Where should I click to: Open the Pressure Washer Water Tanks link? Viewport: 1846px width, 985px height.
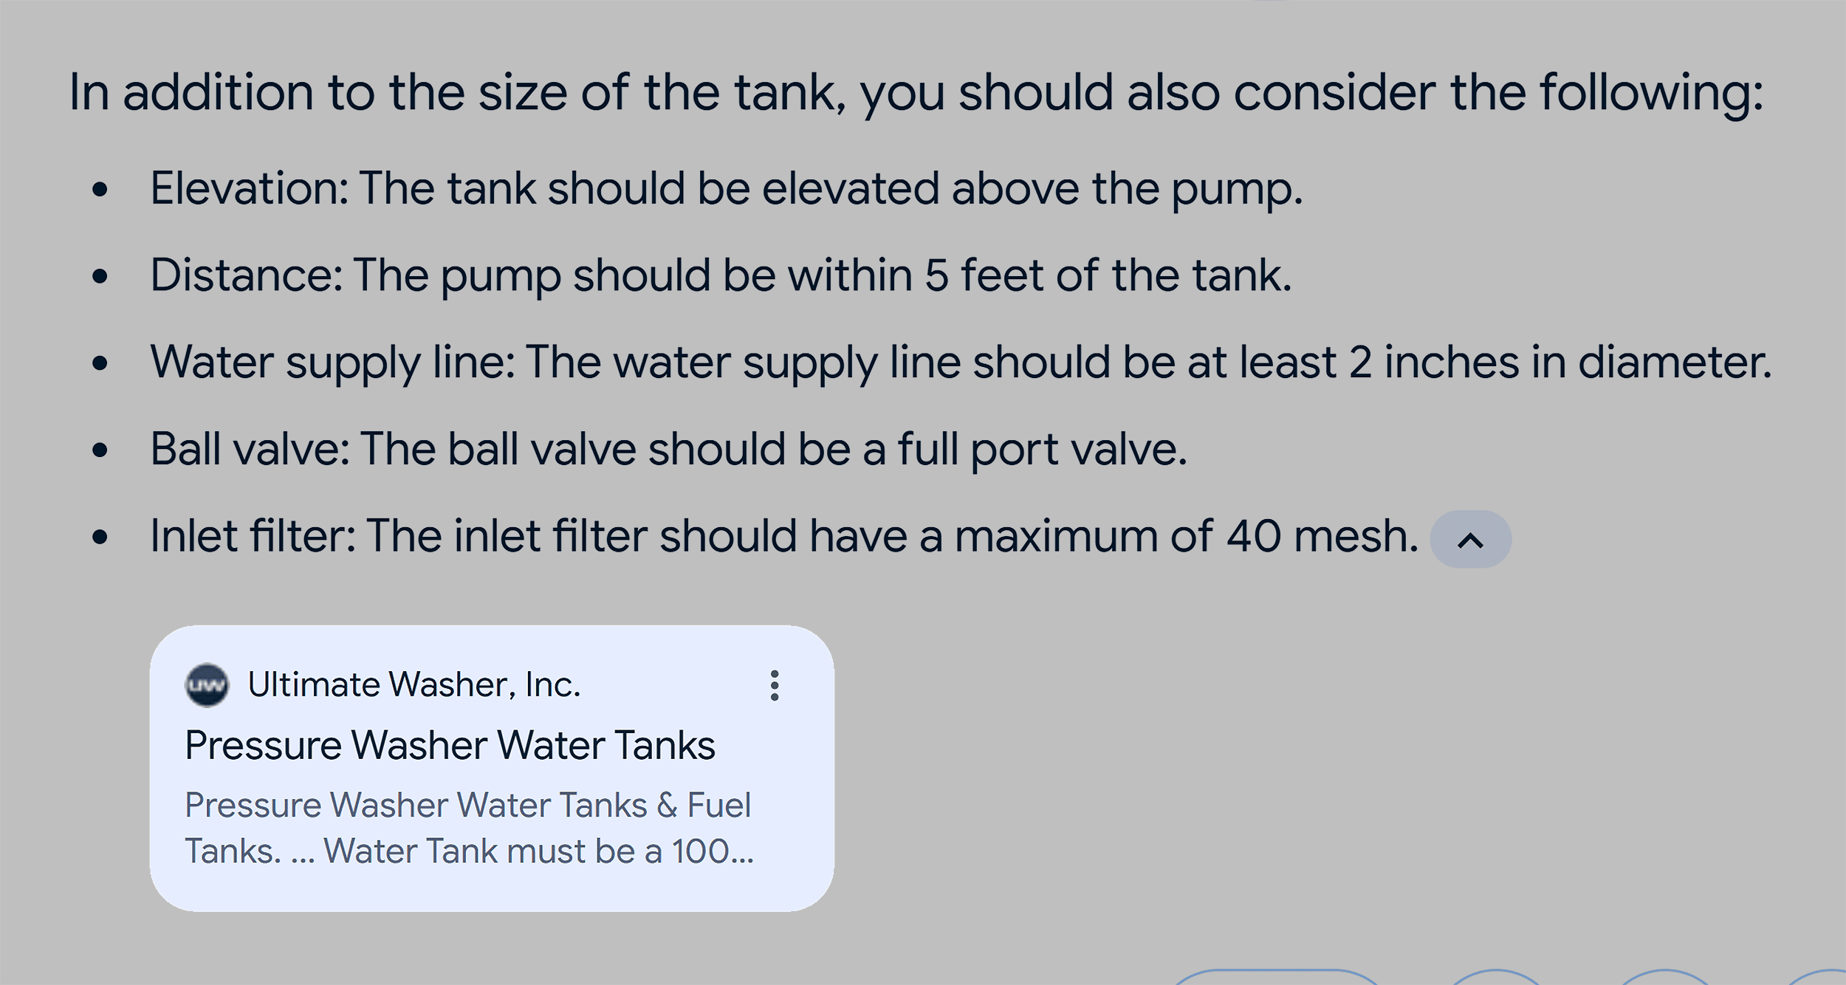(x=450, y=744)
